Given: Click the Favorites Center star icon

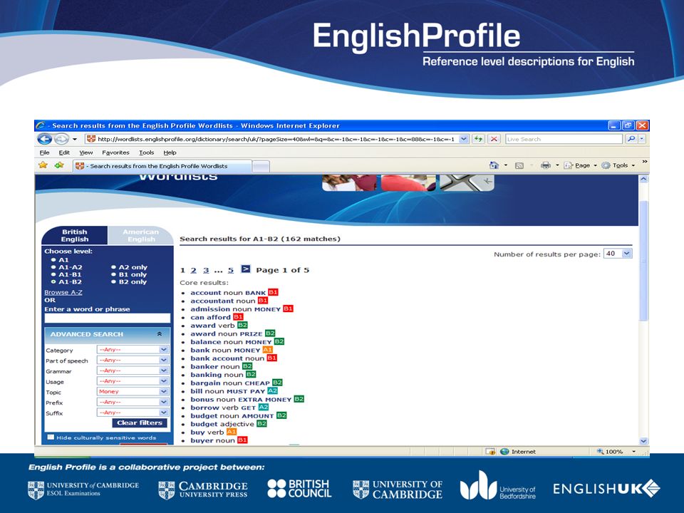Looking at the screenshot, I should [x=43, y=165].
